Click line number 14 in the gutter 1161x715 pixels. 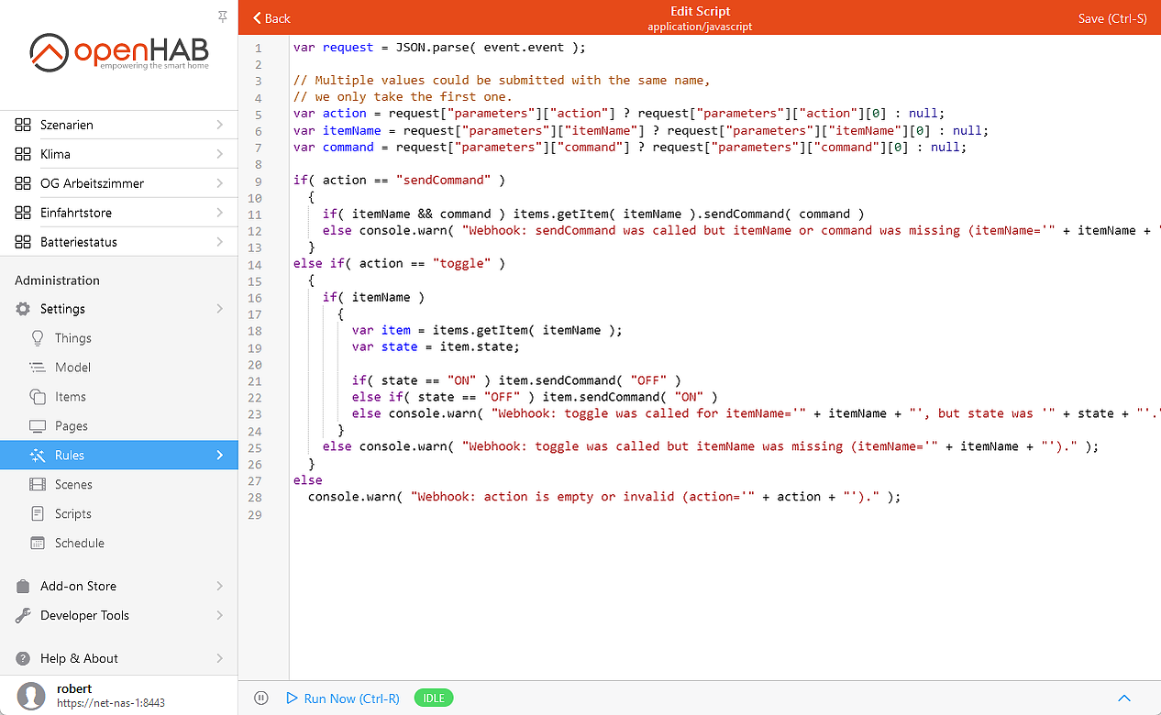pos(254,264)
